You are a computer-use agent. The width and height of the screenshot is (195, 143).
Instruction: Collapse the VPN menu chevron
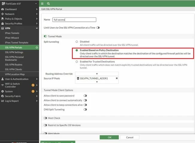(37, 28)
